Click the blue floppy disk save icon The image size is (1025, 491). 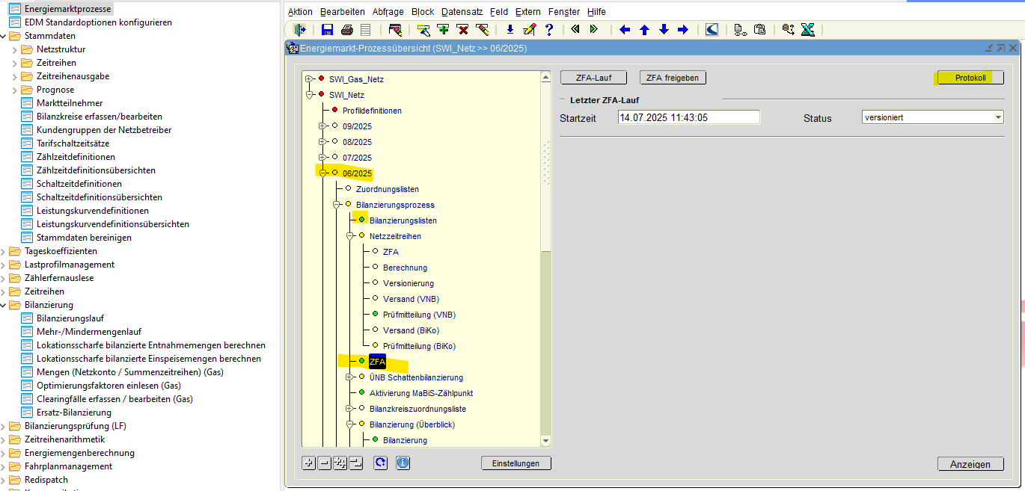(327, 30)
